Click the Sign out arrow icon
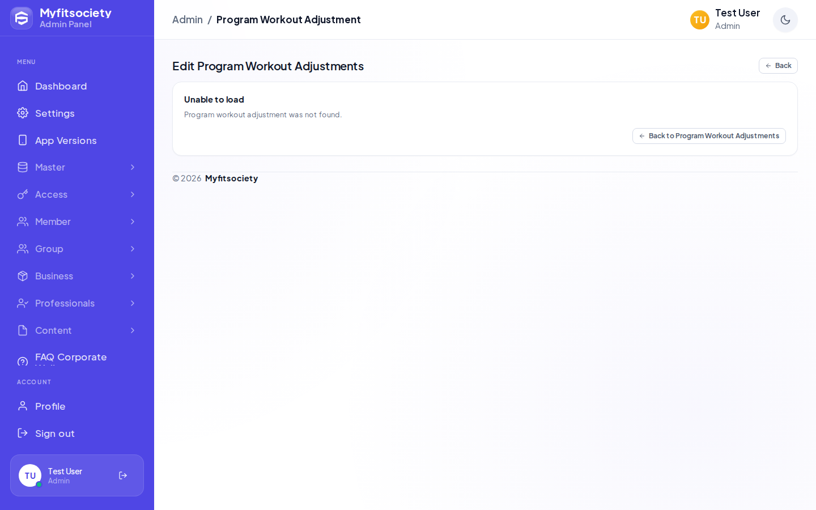This screenshot has height=510, width=816. pos(23,433)
